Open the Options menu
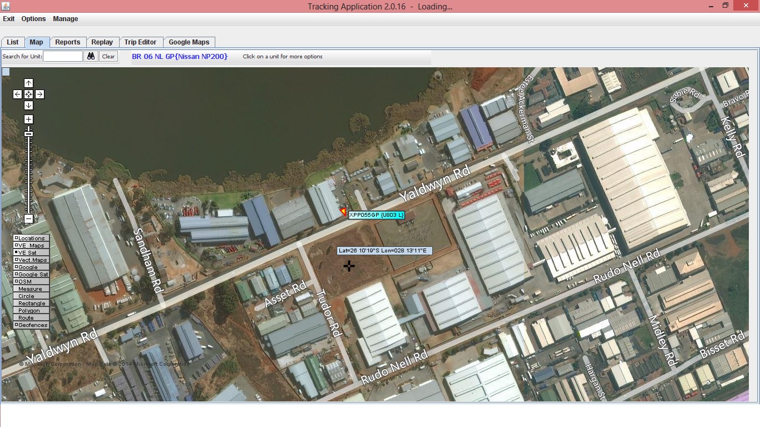The image size is (760, 427). pos(33,19)
